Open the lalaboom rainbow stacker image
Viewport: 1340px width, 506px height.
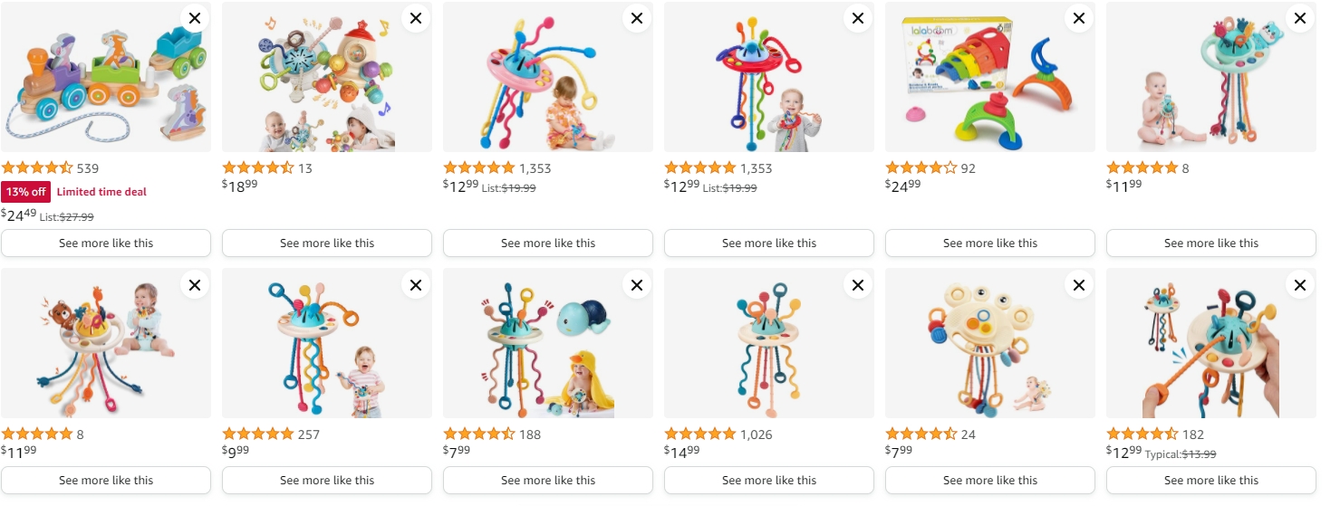click(990, 77)
